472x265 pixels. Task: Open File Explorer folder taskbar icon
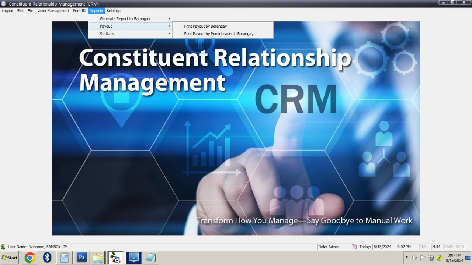click(98, 258)
